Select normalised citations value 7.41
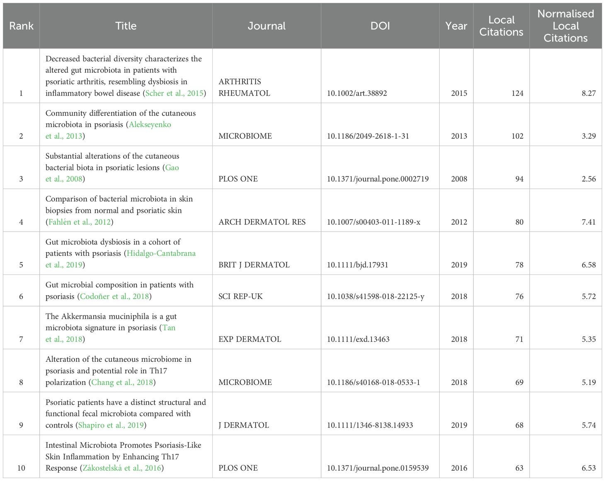 coord(589,222)
